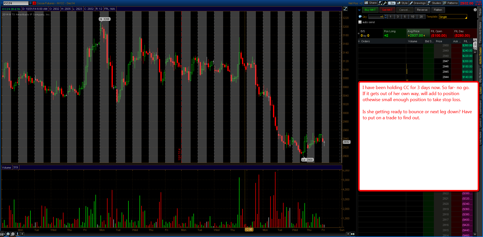
Task: Set quantity preset to 20
Action: click(421, 17)
